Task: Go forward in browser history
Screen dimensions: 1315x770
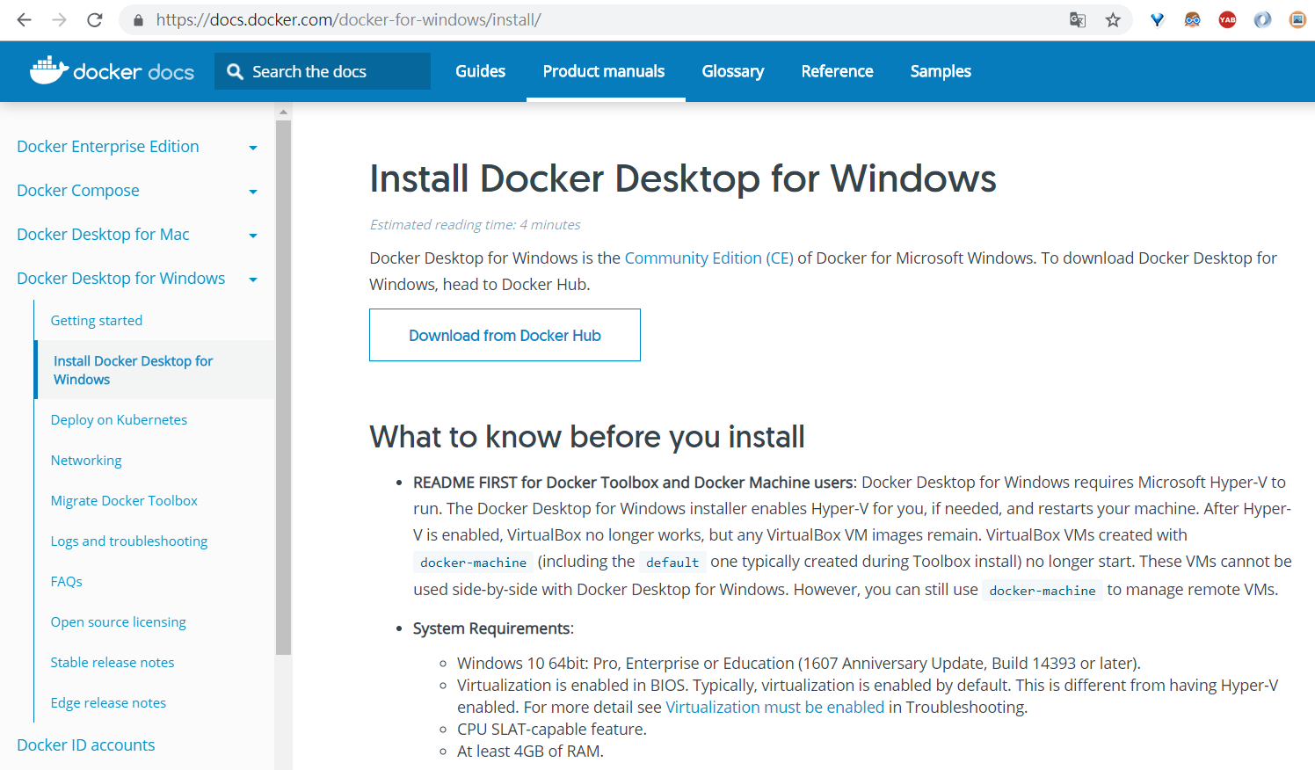Action: coord(59,19)
